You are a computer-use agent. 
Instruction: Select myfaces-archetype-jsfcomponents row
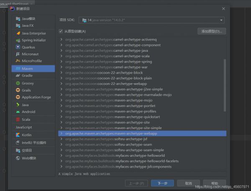(142, 166)
